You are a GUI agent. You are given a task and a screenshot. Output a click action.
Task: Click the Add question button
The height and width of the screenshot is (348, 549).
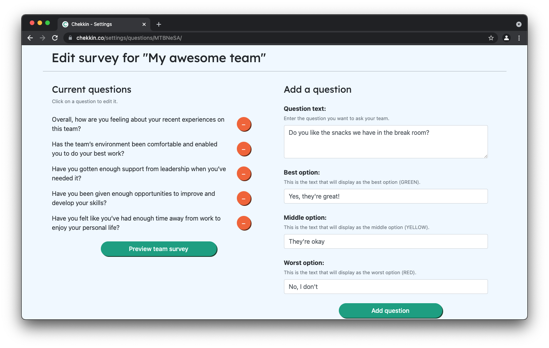(x=391, y=311)
